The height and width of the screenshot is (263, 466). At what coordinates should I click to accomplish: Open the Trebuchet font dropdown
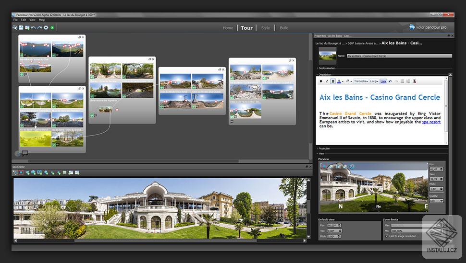pos(361,81)
